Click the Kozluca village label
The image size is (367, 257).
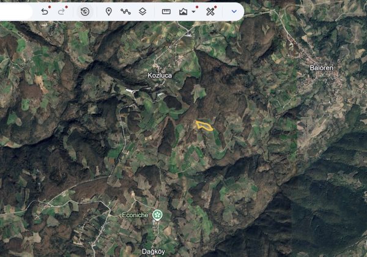click(x=160, y=75)
